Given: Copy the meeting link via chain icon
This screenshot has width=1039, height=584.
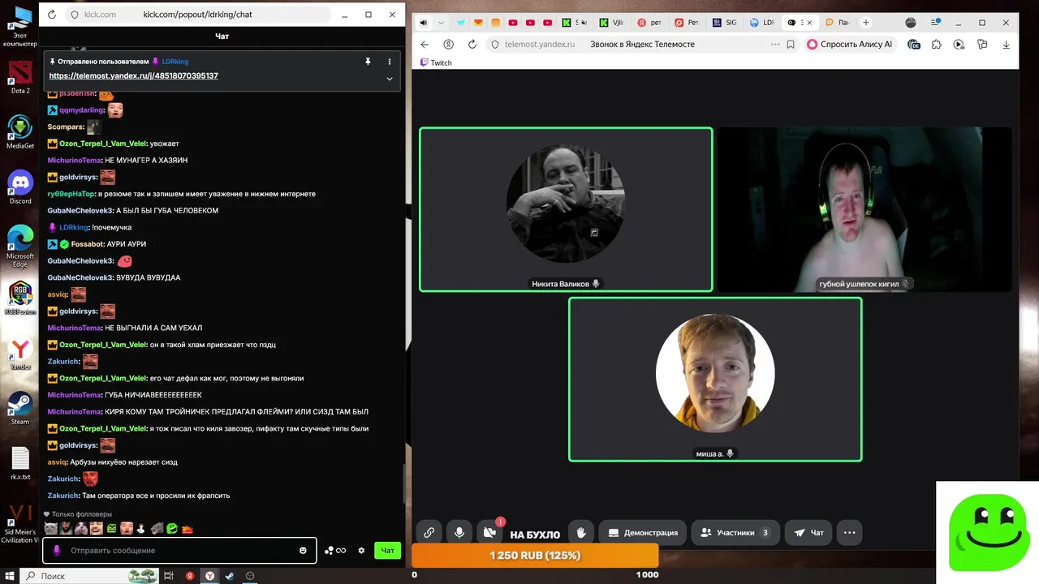Looking at the screenshot, I should pos(429,532).
